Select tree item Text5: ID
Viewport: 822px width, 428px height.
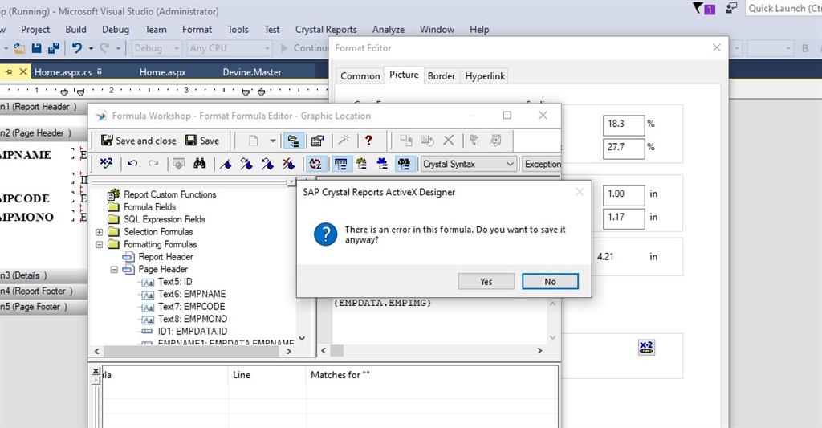point(175,282)
